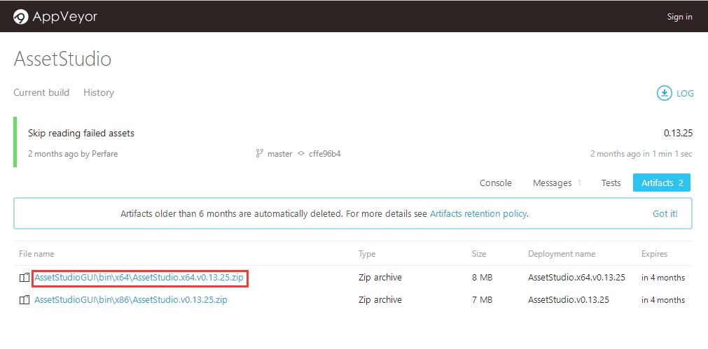Click the Expires column header
Screen dimensions: 708x349
pyautogui.click(x=654, y=254)
